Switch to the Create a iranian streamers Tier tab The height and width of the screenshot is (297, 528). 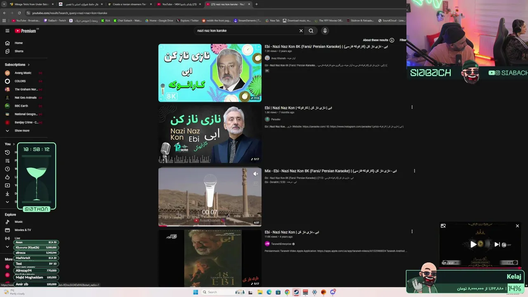(130, 4)
